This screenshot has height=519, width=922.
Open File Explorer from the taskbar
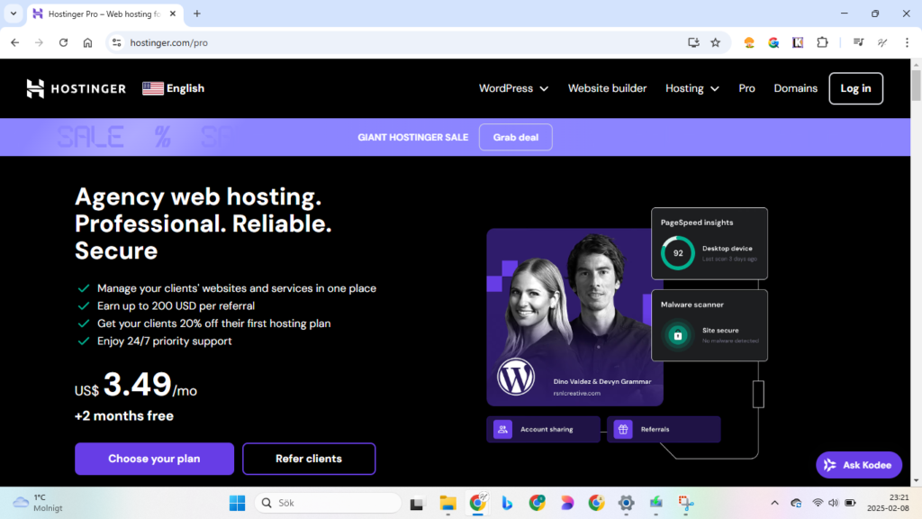[x=447, y=503]
